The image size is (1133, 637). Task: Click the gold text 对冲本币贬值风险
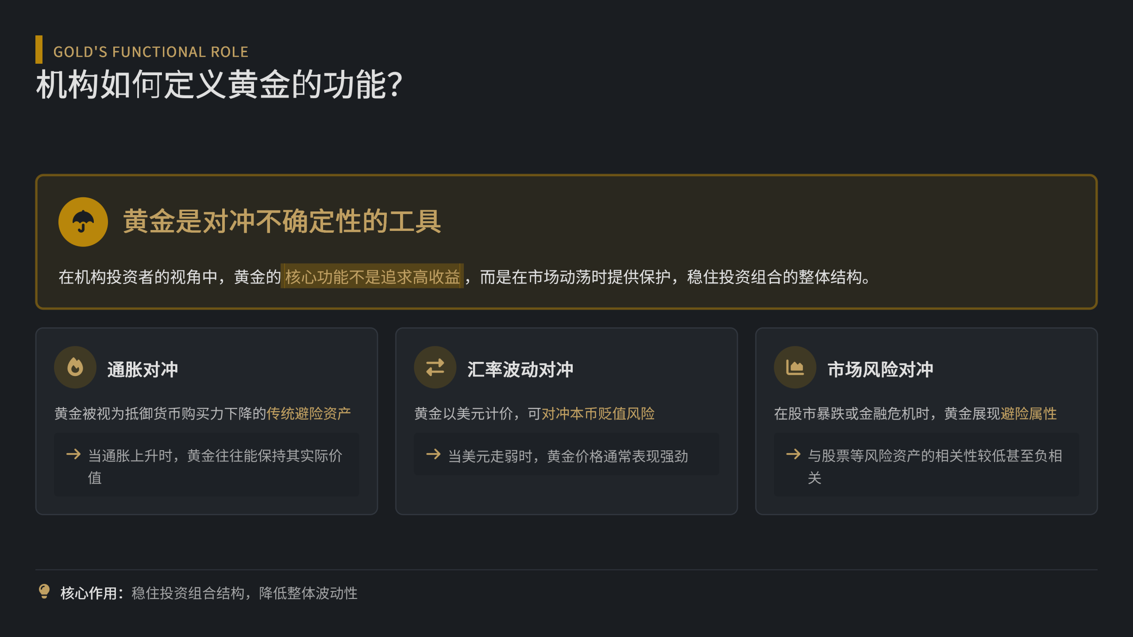(598, 414)
